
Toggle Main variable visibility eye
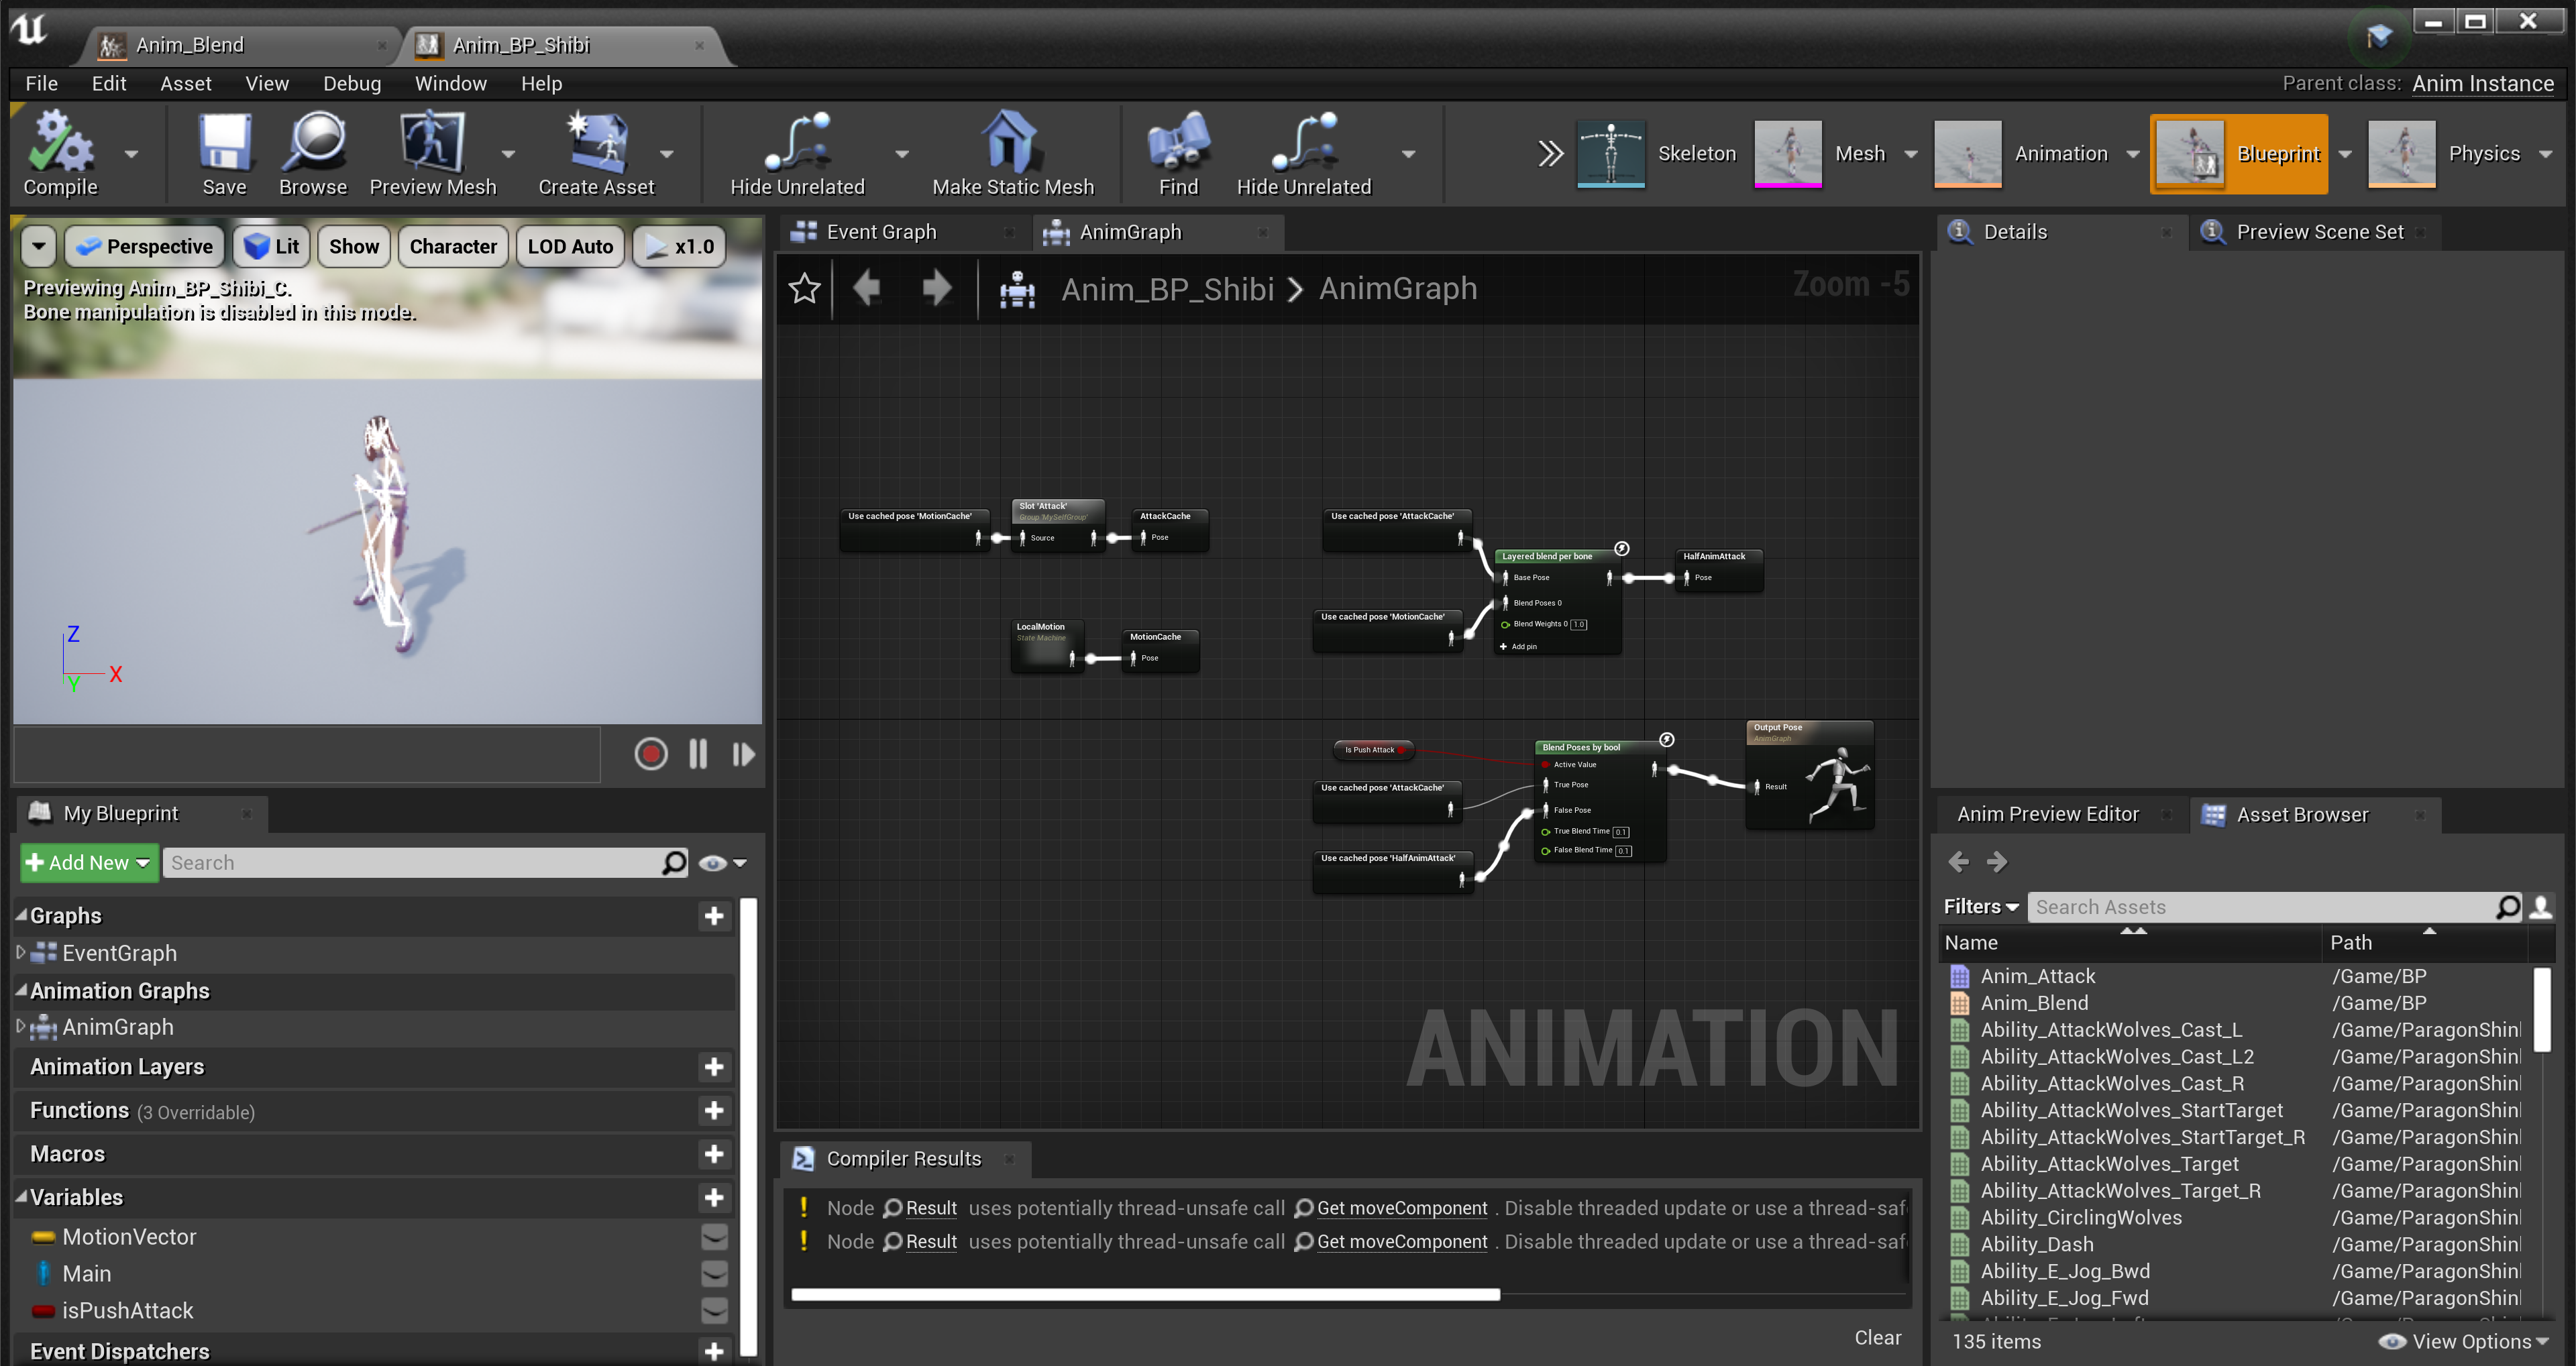point(714,1274)
